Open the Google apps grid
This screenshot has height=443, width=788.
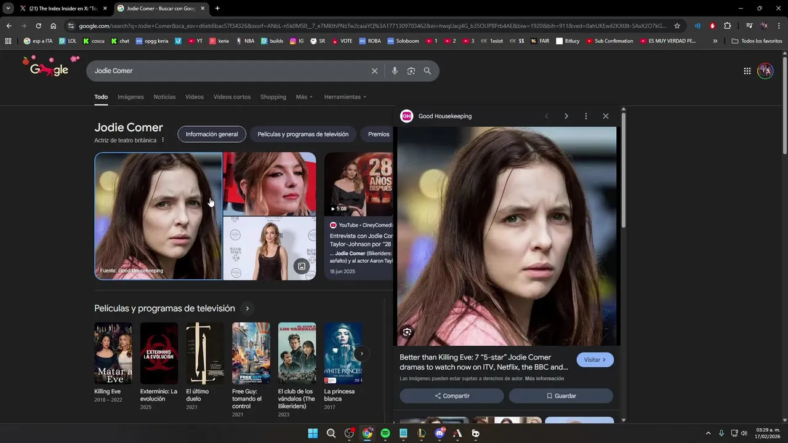click(747, 71)
